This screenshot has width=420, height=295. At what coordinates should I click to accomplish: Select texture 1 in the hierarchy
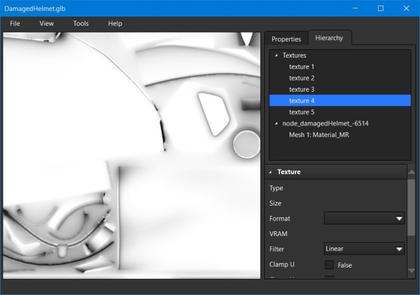pos(302,67)
